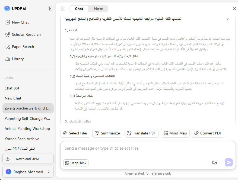Click the section 1.2 heading
238x180 pixels.
92,76
